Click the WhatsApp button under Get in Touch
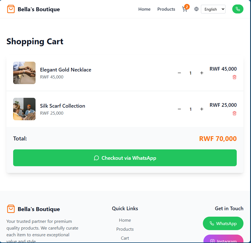Image resolution: width=251 pixels, height=243 pixels. click(223, 223)
